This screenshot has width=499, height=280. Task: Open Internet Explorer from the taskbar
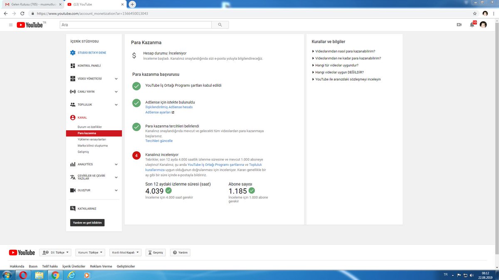click(71, 275)
